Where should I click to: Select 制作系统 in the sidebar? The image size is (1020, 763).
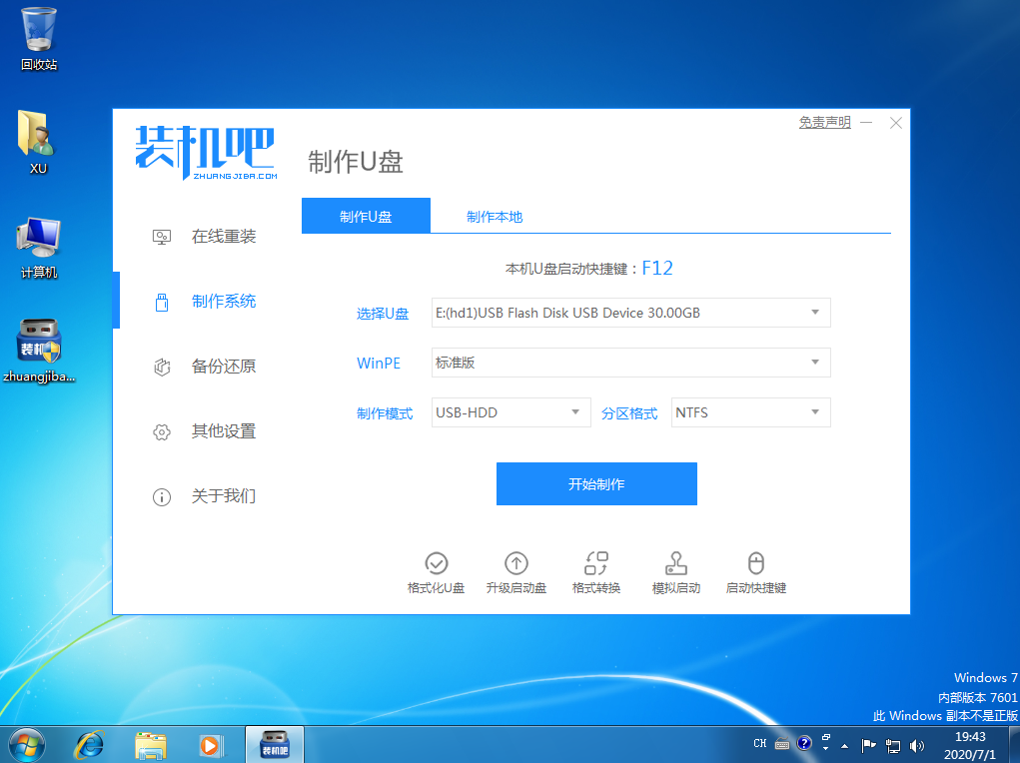click(223, 302)
